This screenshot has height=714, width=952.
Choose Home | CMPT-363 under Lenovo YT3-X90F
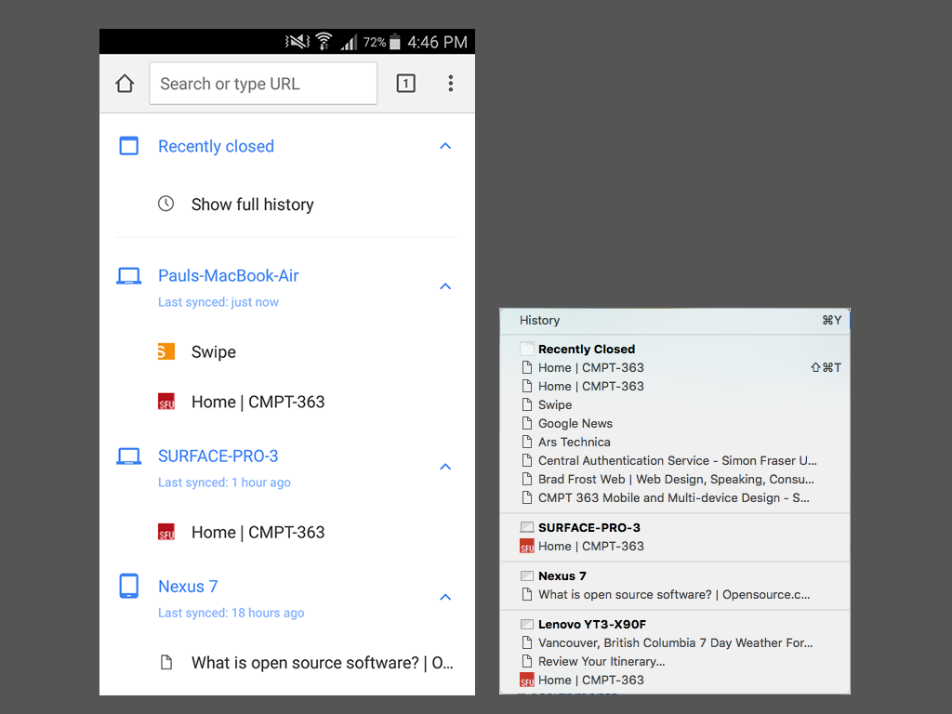(675, 680)
